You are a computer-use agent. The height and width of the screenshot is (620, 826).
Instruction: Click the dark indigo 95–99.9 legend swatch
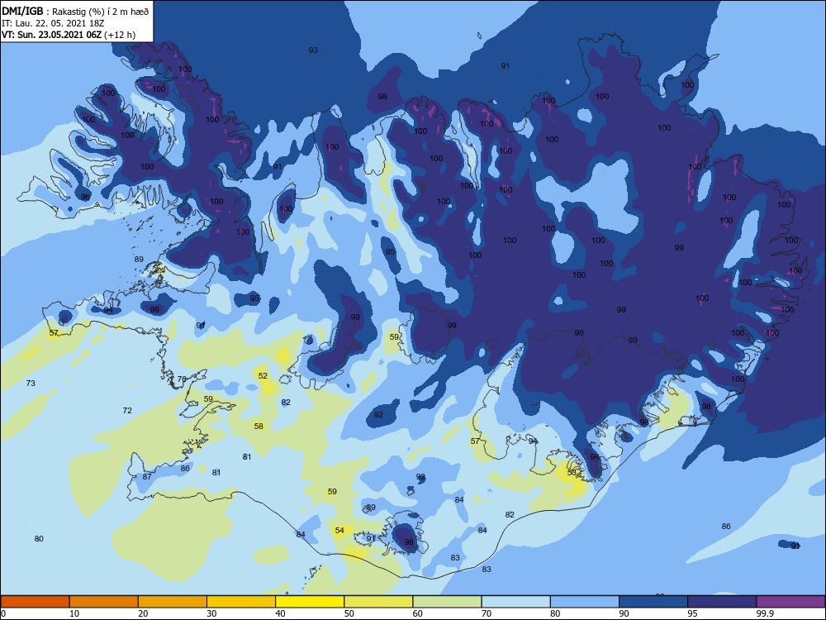pyautogui.click(x=722, y=602)
